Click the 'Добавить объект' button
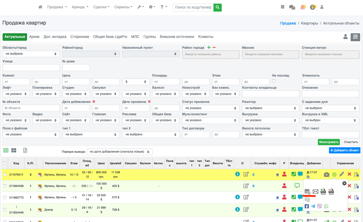 (344, 150)
